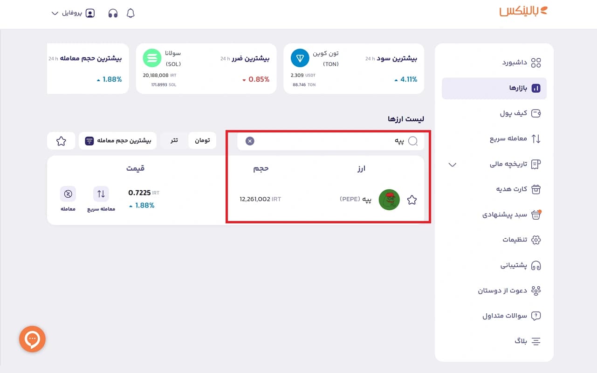Open support via the headphones icon

pyautogui.click(x=113, y=14)
